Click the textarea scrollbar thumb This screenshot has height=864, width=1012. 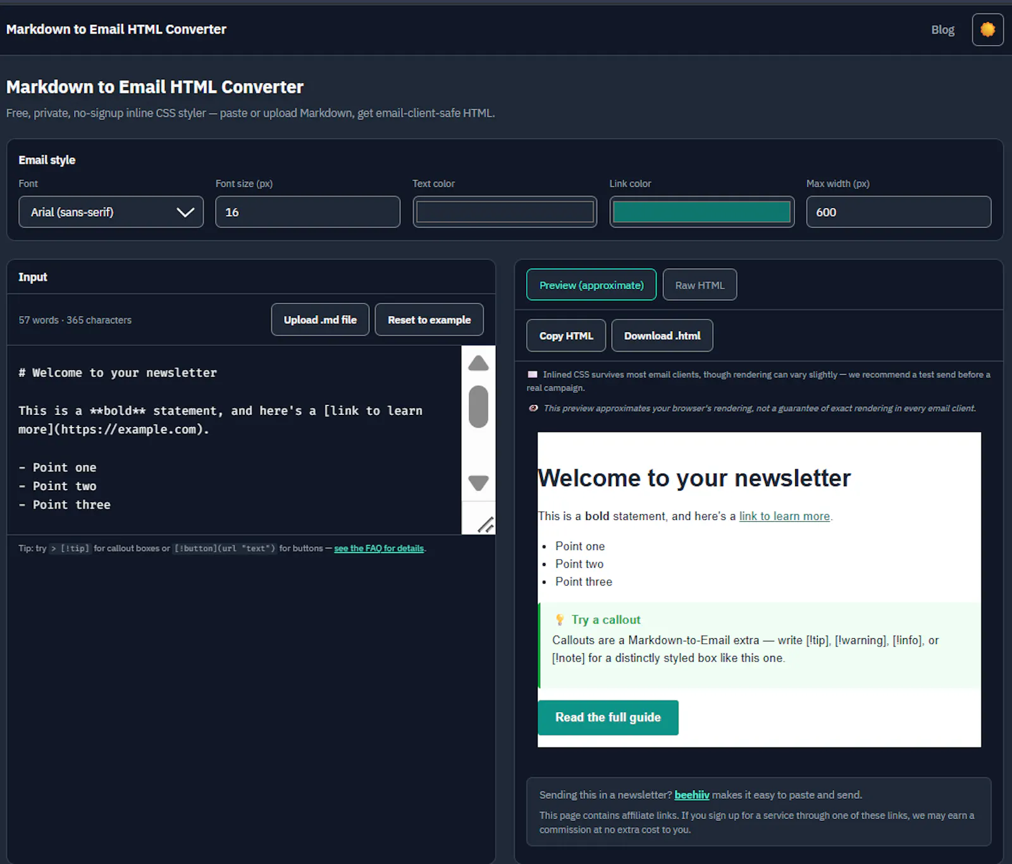479,407
